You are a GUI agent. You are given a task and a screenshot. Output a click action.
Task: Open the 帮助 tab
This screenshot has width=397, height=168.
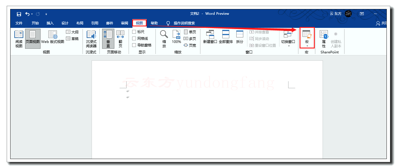pos(154,23)
